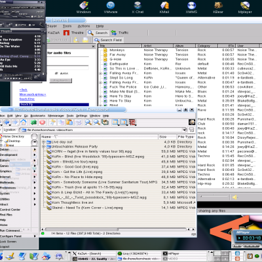Screen dimensions: 262x262
Task: Click the Back link in KaZaA search panel
Action: click(x=24, y=90)
